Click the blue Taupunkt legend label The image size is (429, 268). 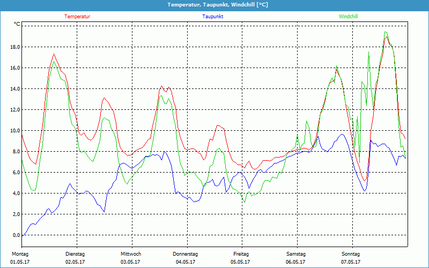click(x=212, y=17)
